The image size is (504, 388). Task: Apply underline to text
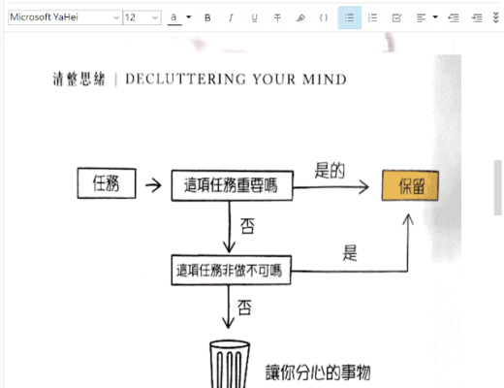click(254, 17)
